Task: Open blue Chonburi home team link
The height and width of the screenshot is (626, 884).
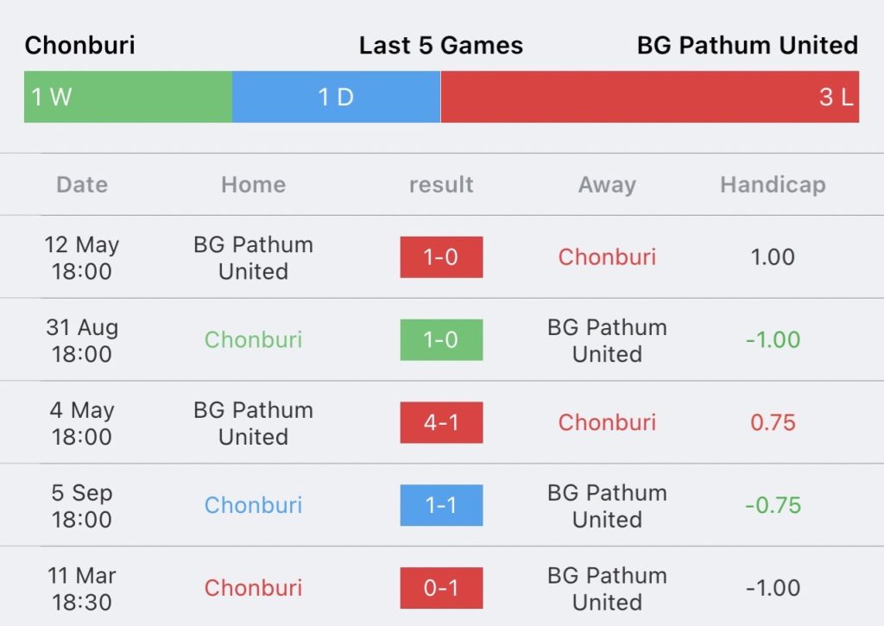Action: click(253, 505)
